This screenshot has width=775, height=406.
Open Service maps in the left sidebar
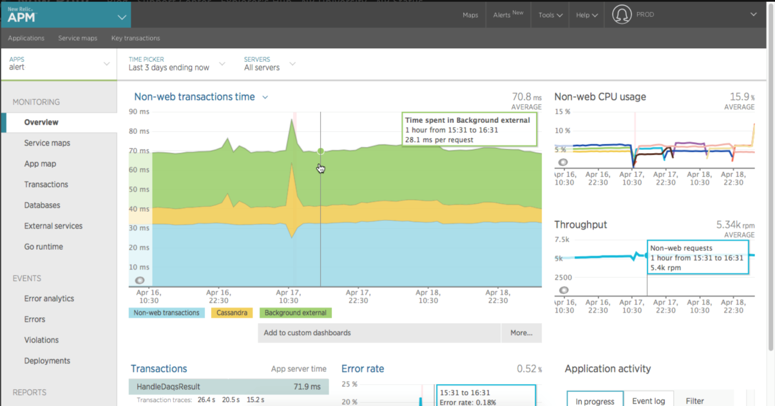[47, 143]
